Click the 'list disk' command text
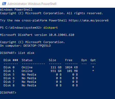Viewport: 115px width, 99px height. pyautogui.click(x=26, y=53)
